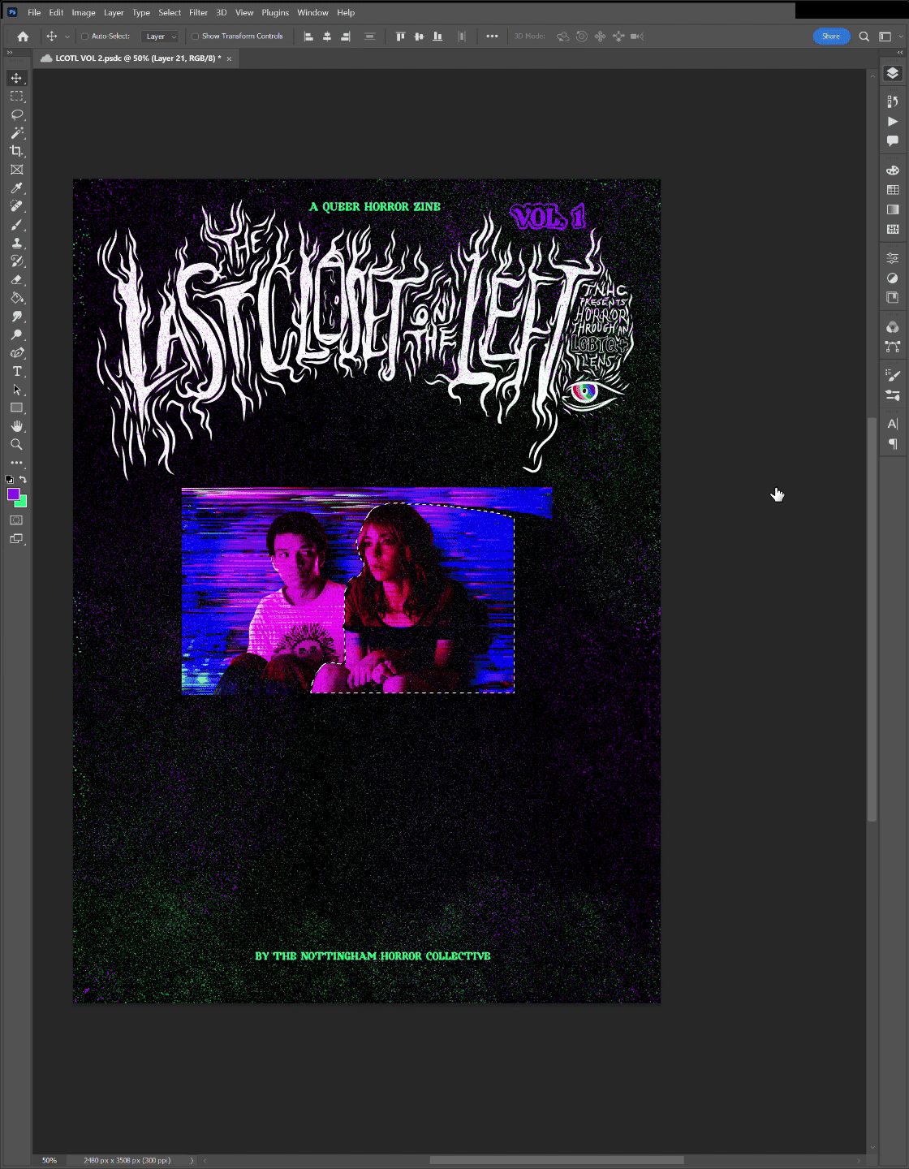Open the Image menu

point(84,12)
